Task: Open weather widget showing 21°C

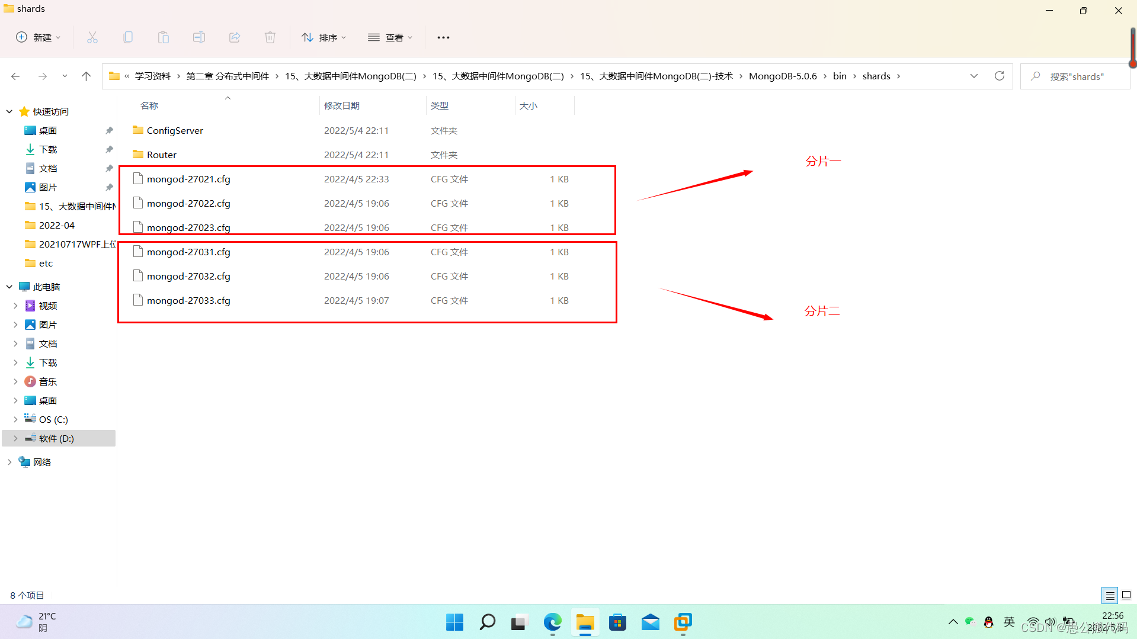Action: tap(36, 622)
